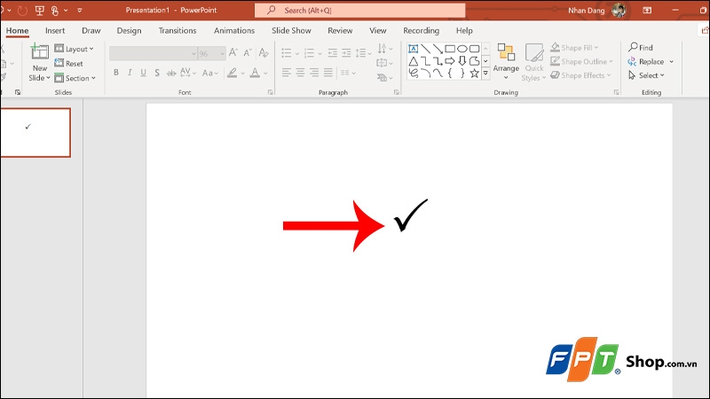Convert to SmartArt graphic

(385, 78)
